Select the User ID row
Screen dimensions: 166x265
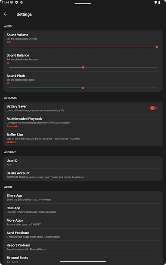[x=83, y=163]
